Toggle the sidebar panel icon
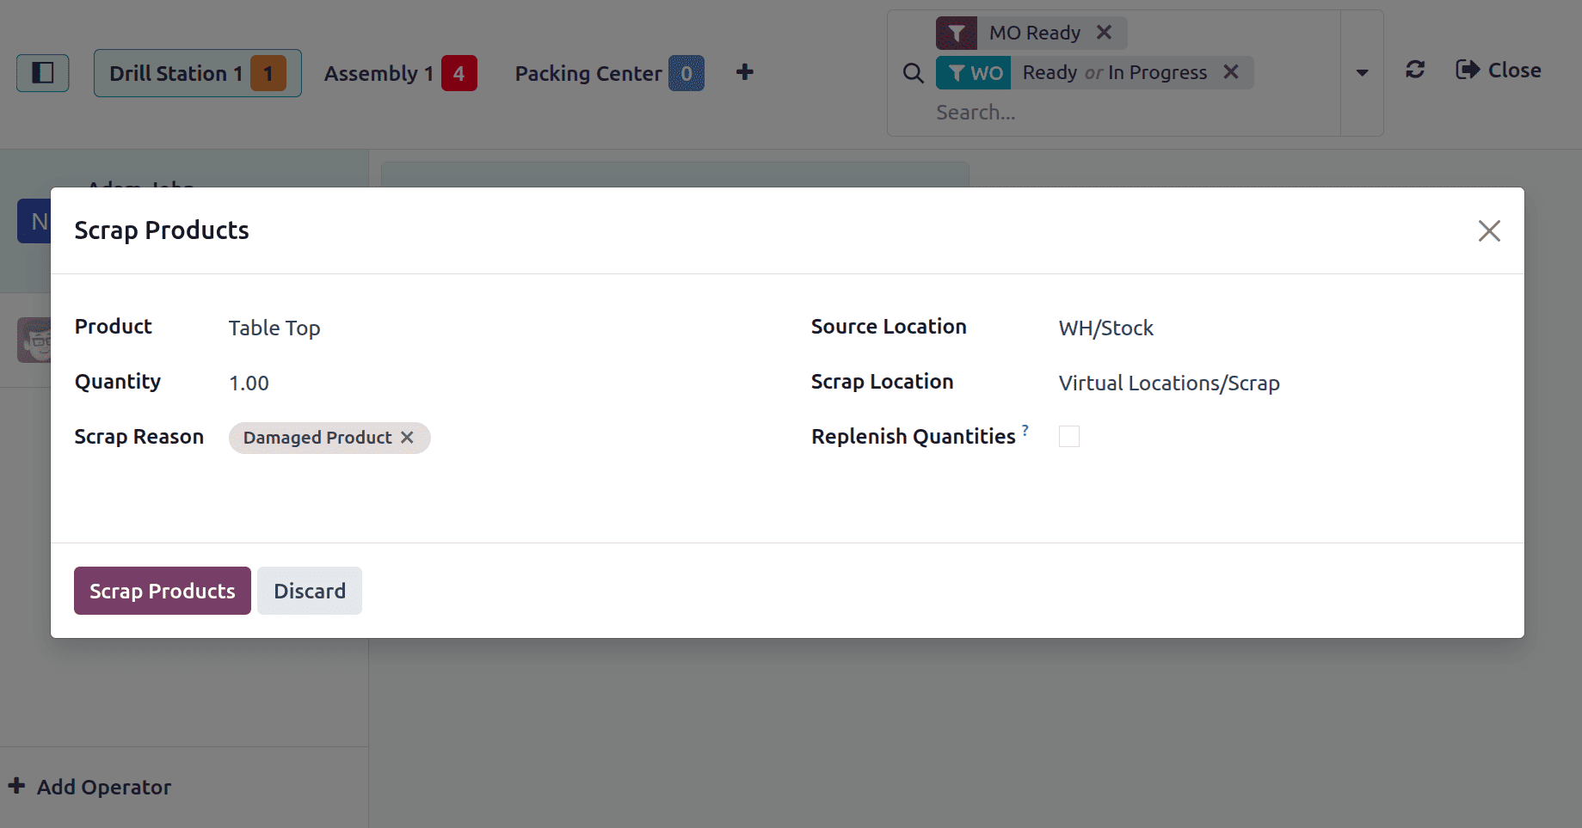The height and width of the screenshot is (828, 1582). tap(43, 73)
